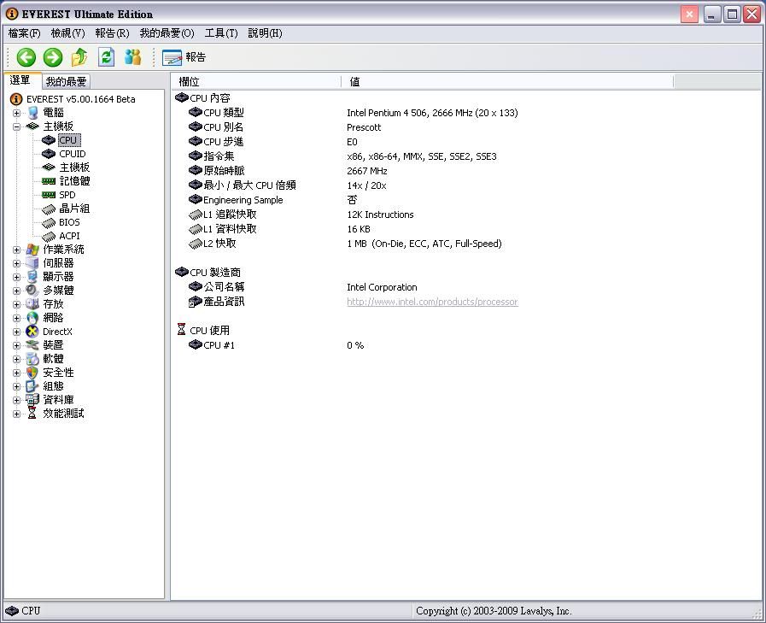The width and height of the screenshot is (766, 623).
Task: Click the ACPI chip icon
Action: [x=49, y=237]
